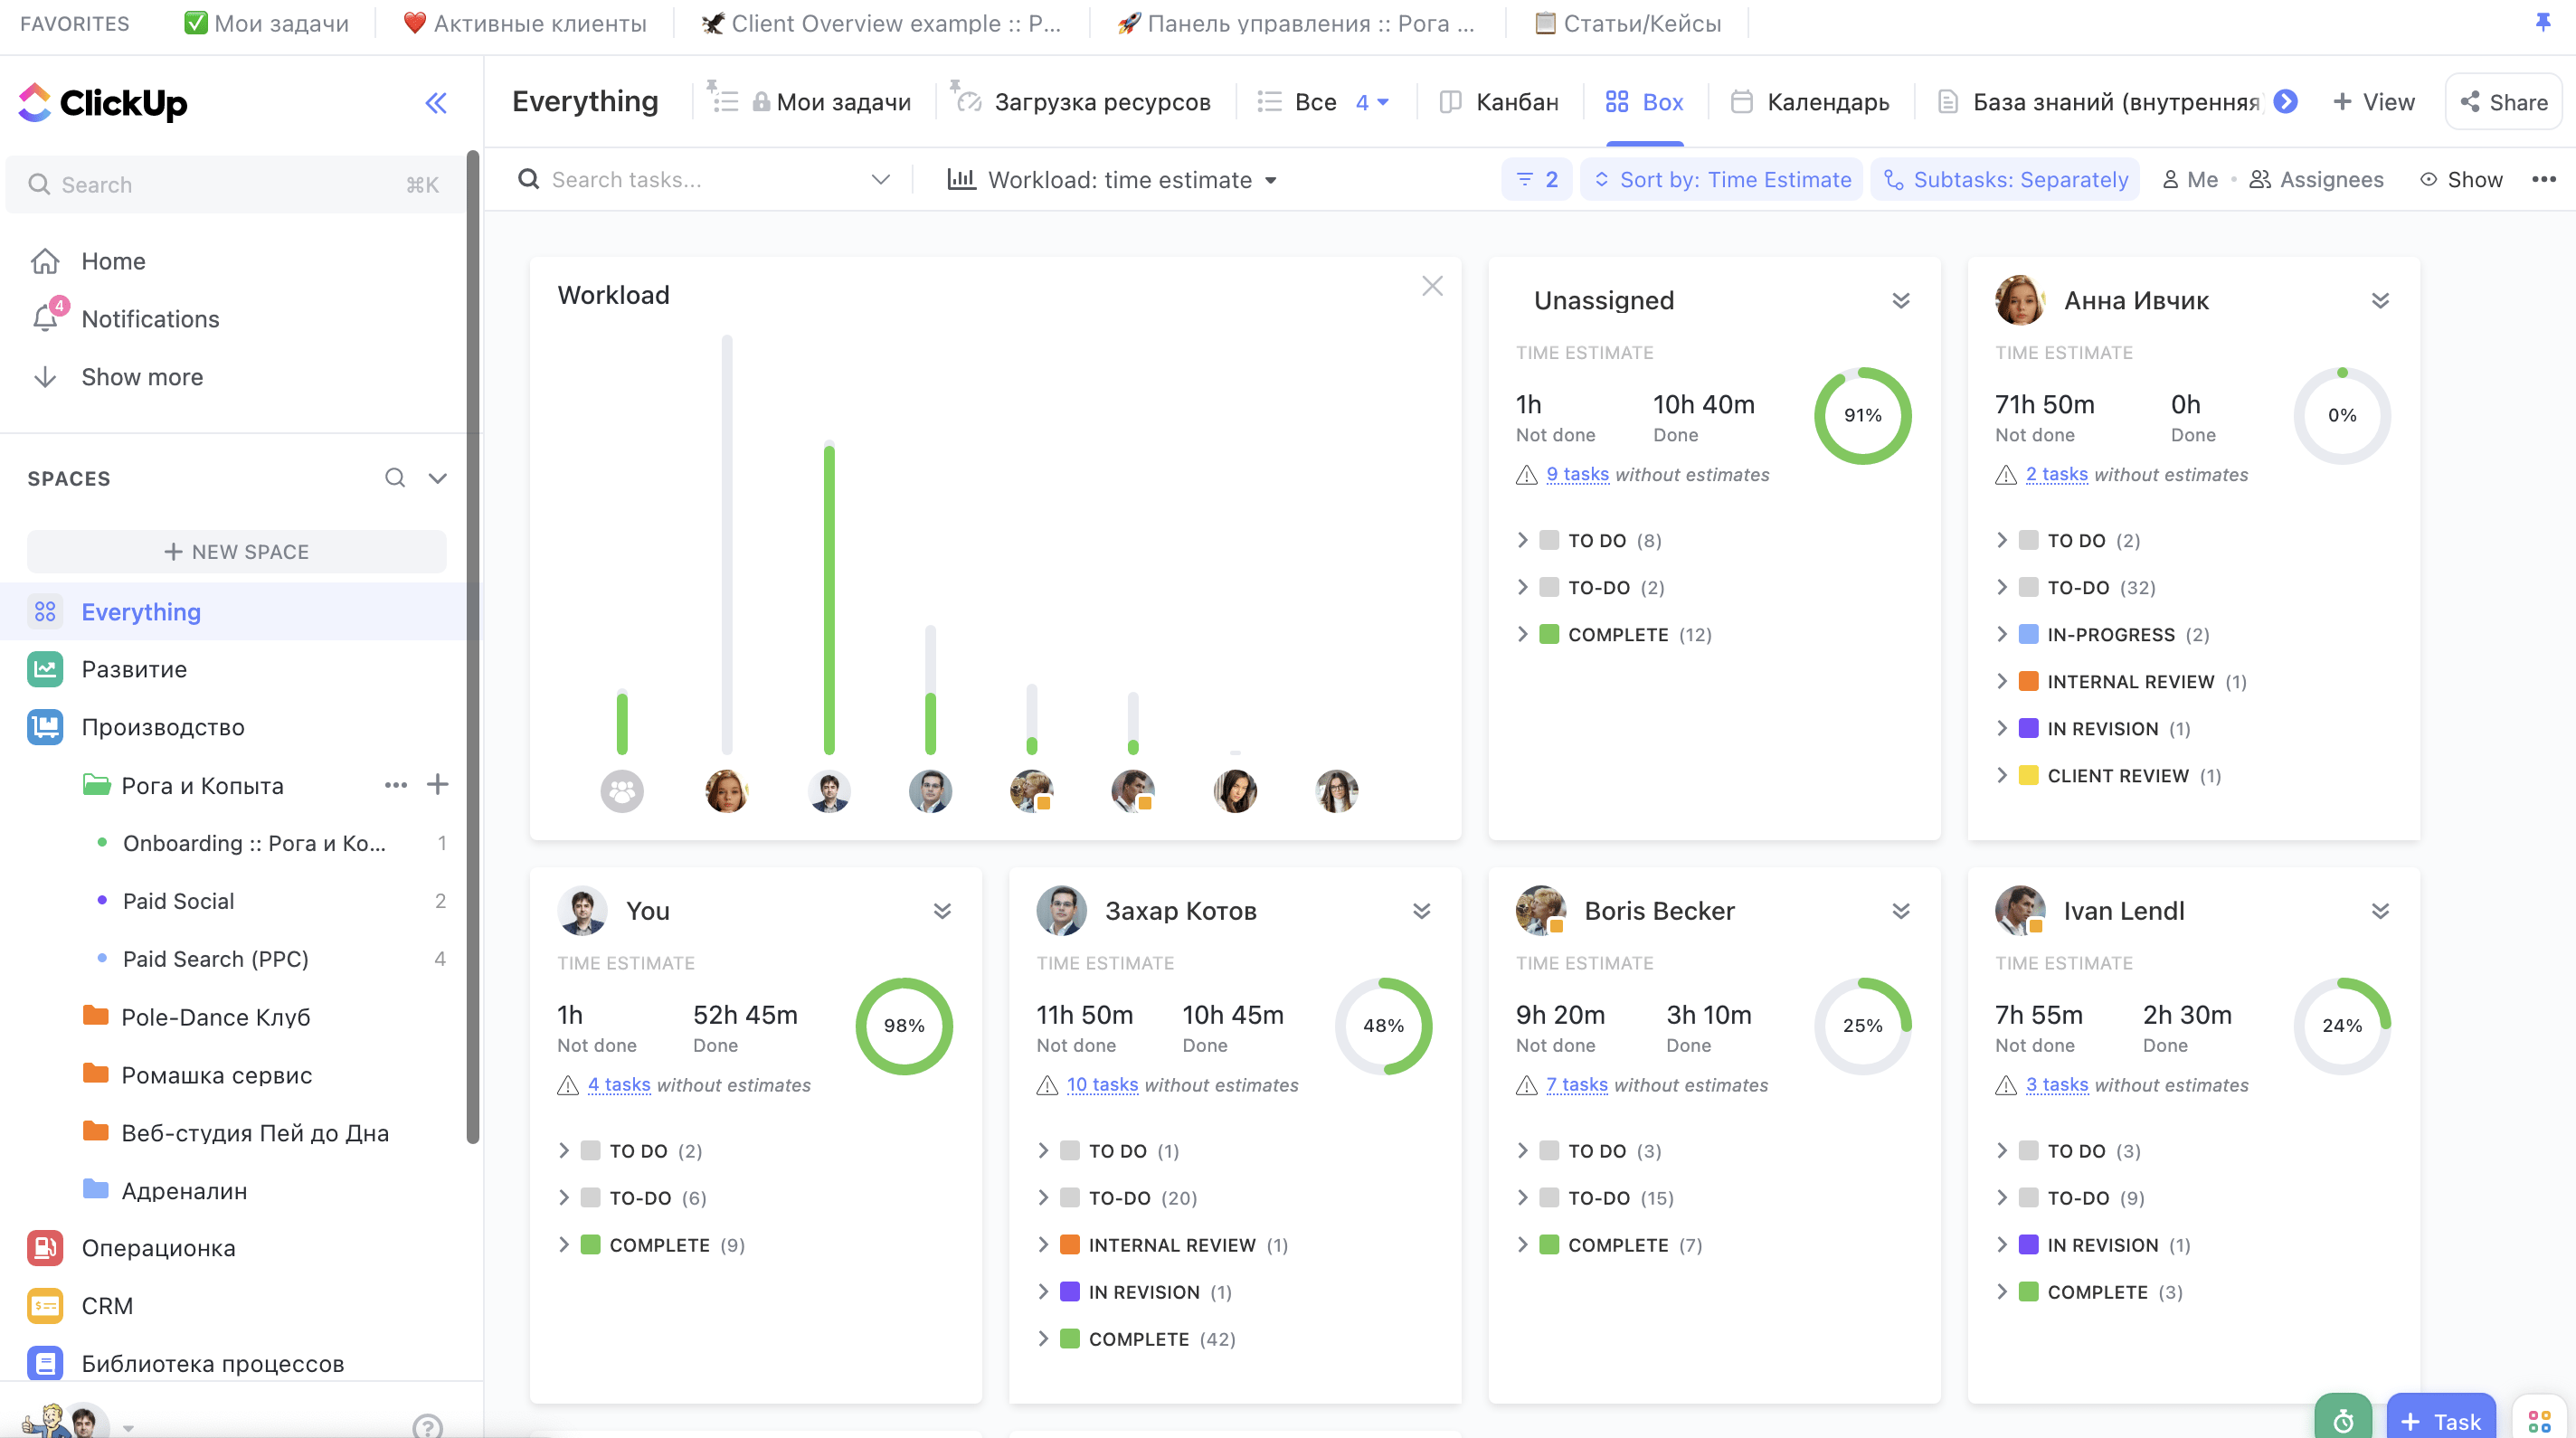This screenshot has width=2576, height=1438.
Task: Collapse Анна Ивчик box with chevron
Action: point(2380,301)
